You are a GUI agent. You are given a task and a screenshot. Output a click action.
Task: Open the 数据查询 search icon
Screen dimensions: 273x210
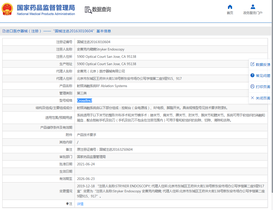tap(88, 10)
